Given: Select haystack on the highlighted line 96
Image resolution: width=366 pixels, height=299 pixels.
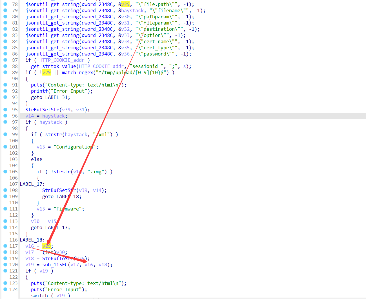Looking at the screenshot, I should tap(55, 116).
